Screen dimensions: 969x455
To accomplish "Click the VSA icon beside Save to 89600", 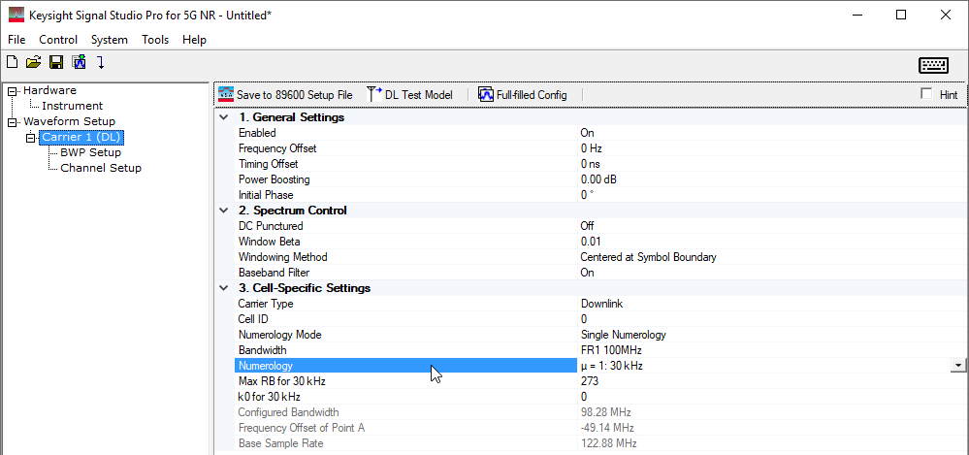I will (x=226, y=94).
